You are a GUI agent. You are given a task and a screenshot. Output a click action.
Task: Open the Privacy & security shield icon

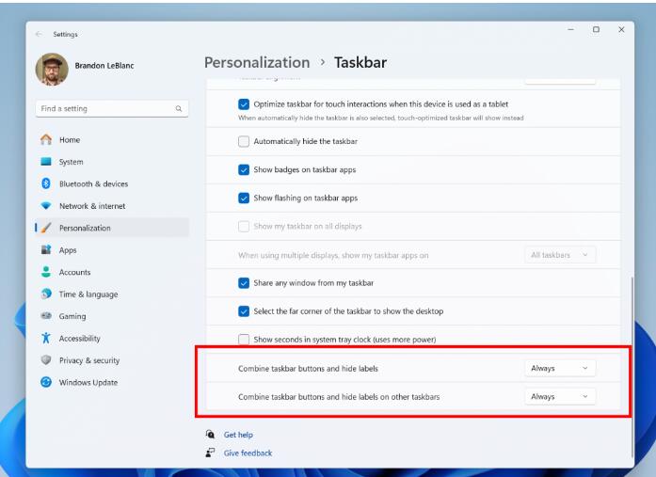coord(46,360)
